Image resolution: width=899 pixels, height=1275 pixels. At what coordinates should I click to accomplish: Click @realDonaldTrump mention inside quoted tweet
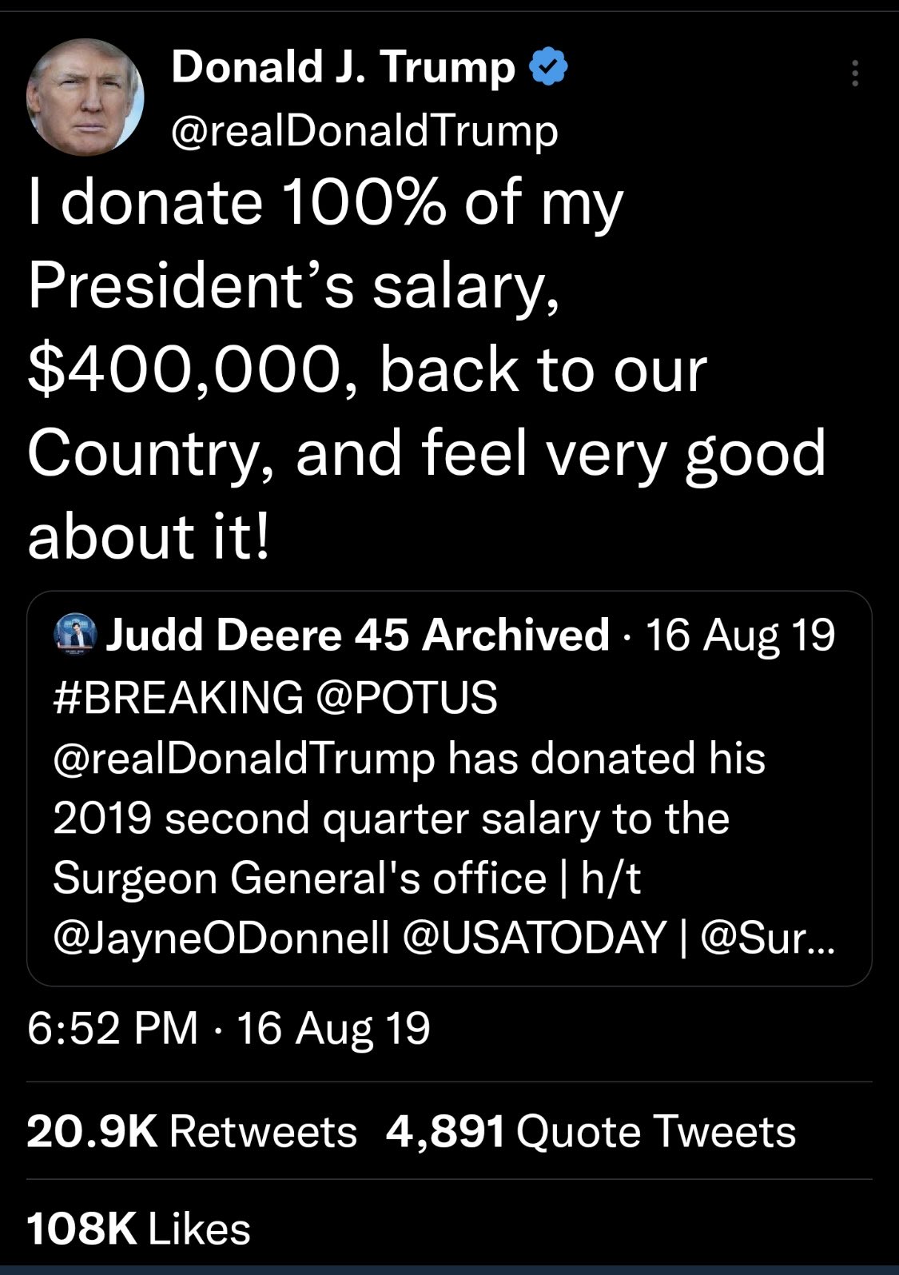(x=245, y=759)
